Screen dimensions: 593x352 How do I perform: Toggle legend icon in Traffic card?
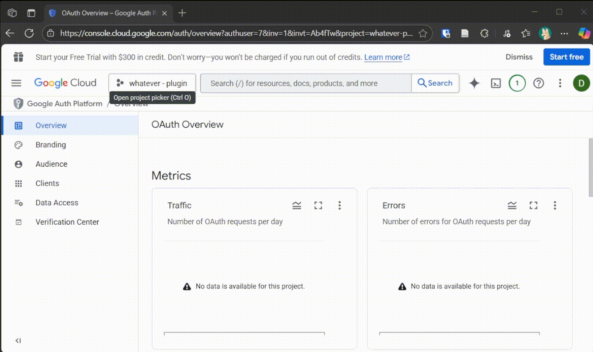click(x=297, y=206)
